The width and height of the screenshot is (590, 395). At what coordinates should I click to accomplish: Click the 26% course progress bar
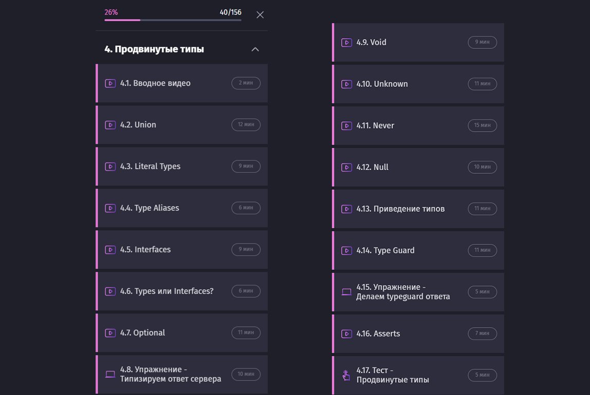coord(173,20)
